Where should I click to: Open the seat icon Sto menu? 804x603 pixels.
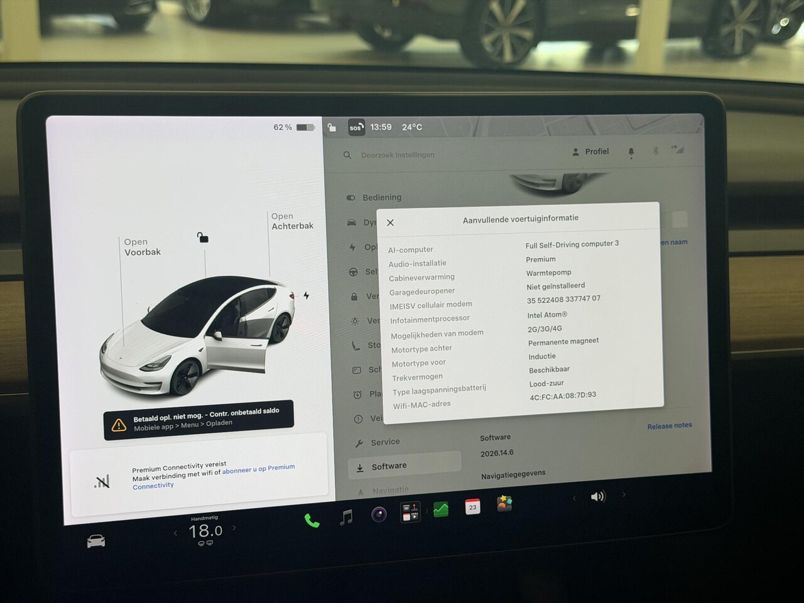pos(366,345)
